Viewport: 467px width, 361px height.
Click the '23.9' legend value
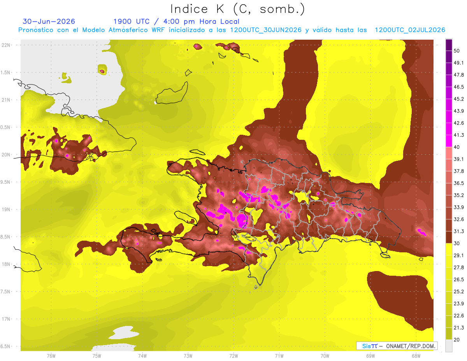pos(459,304)
